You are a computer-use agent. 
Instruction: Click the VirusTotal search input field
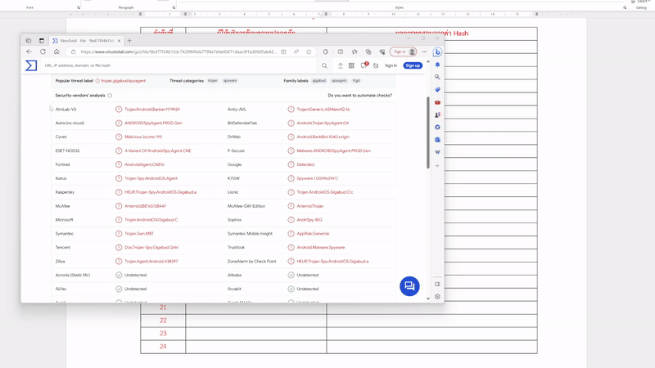tap(179, 65)
